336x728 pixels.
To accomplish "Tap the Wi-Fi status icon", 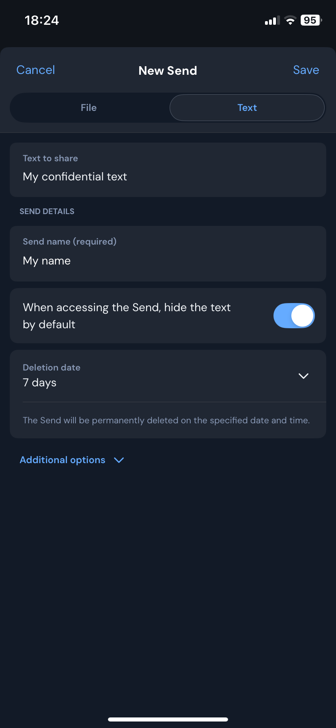I will click(290, 20).
